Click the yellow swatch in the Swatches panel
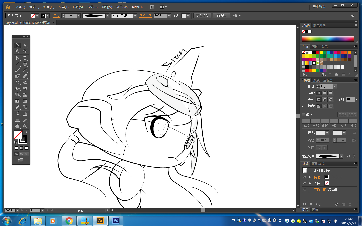 coord(321,52)
